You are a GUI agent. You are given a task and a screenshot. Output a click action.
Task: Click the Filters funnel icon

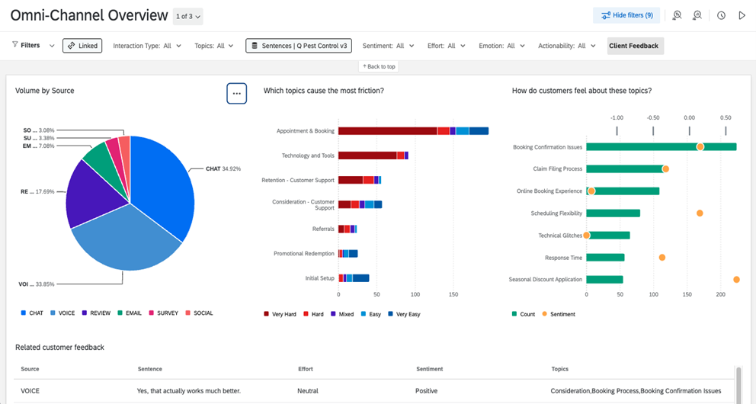(15, 46)
